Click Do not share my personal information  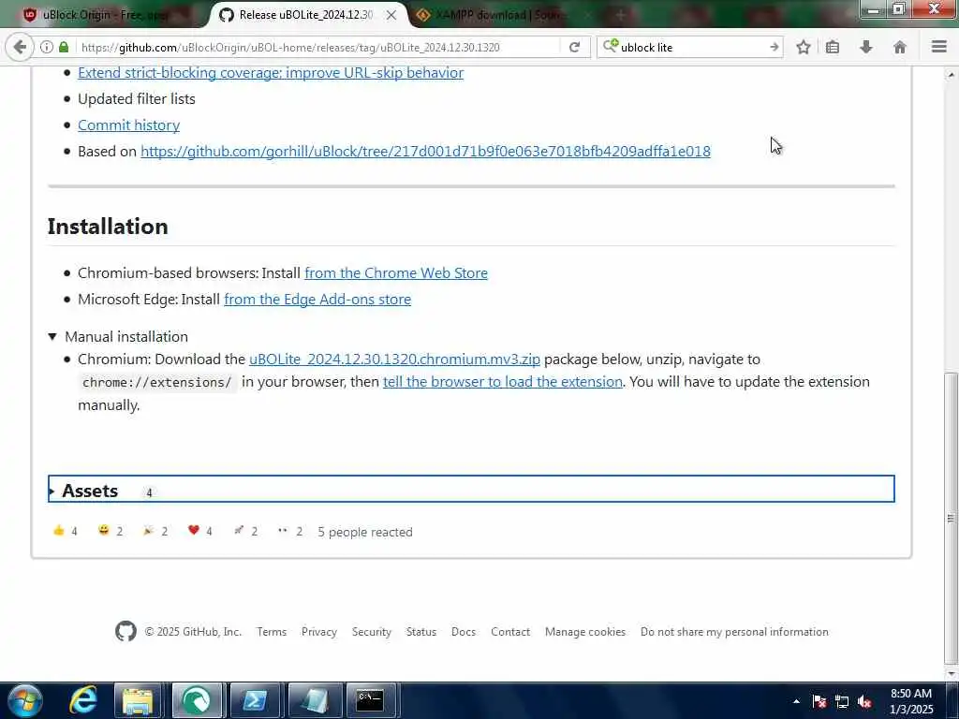[734, 632]
